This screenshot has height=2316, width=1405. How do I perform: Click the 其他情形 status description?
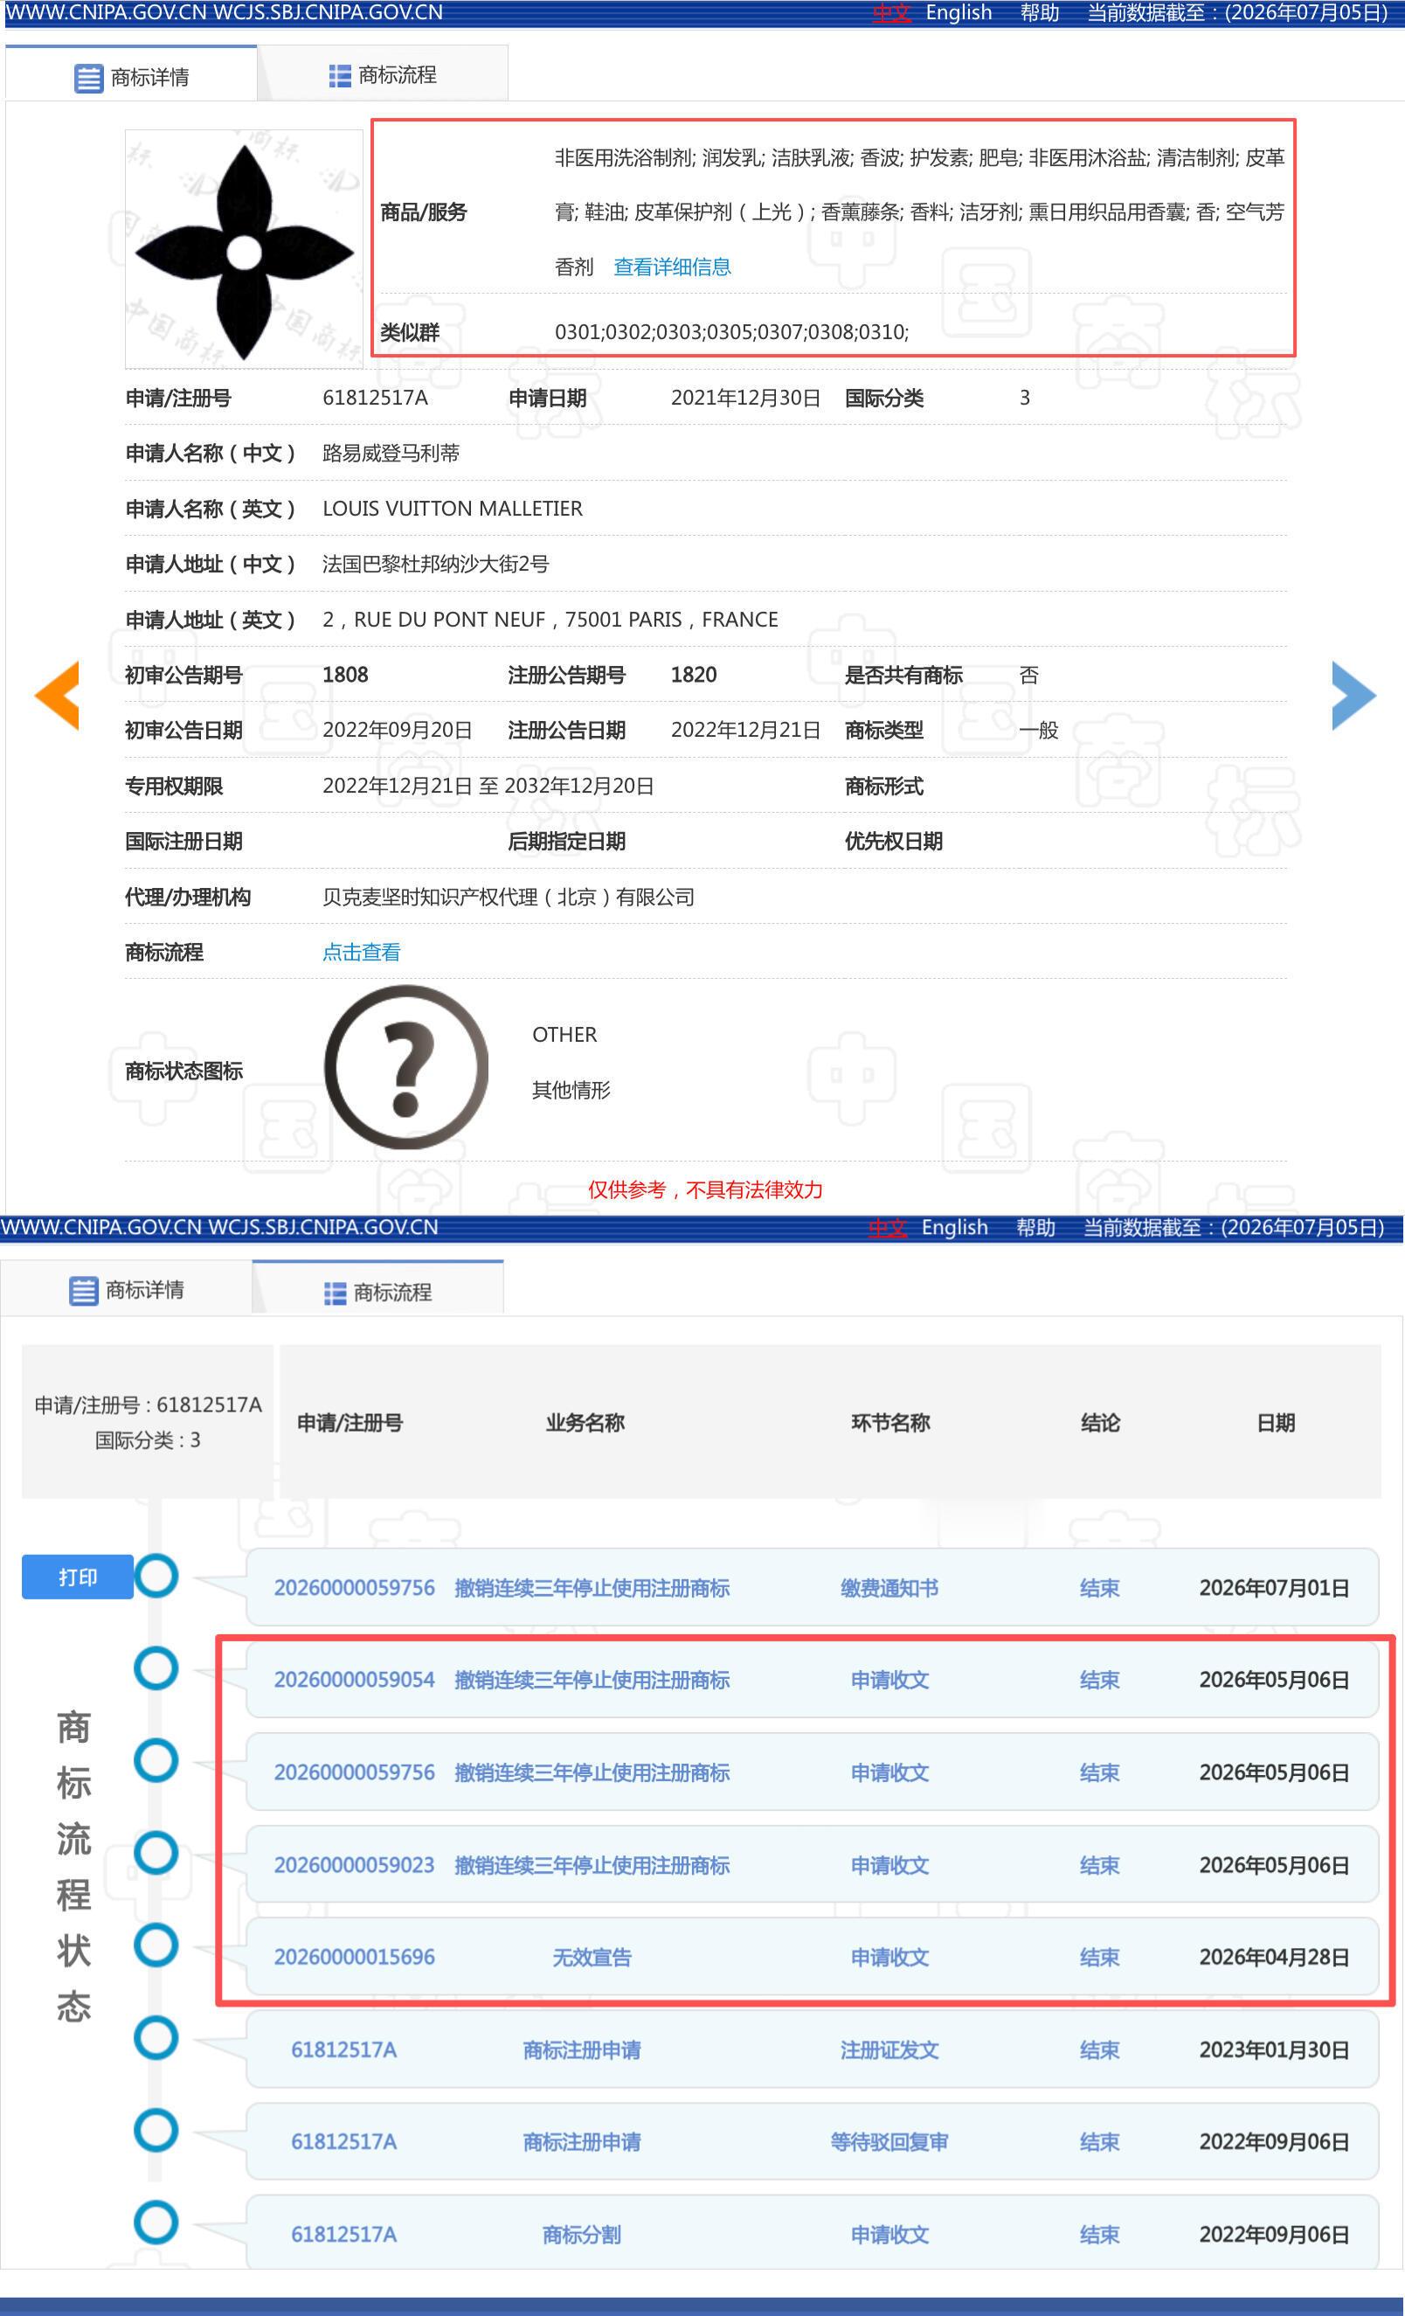(571, 1091)
